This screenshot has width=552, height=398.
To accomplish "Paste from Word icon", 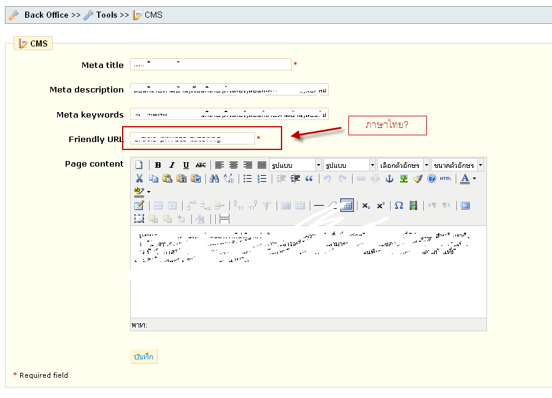I will [x=196, y=179].
